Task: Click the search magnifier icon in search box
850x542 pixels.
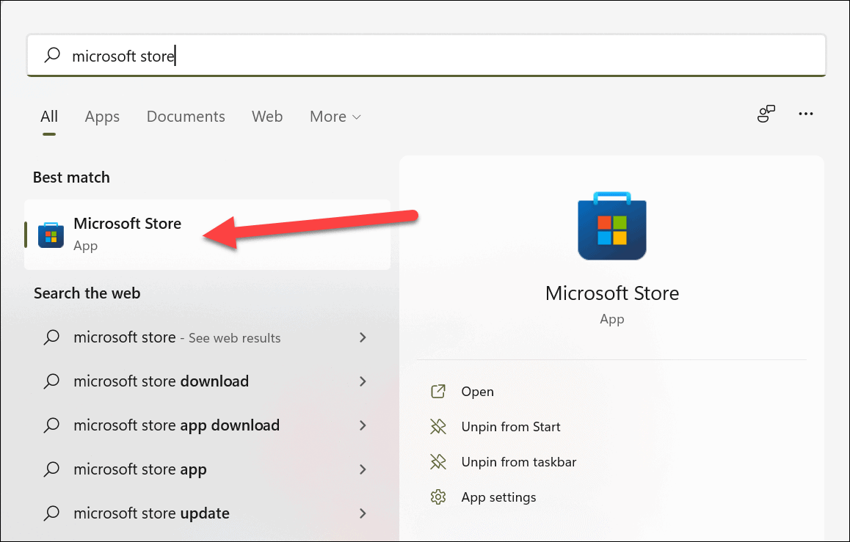Action: 52,55
